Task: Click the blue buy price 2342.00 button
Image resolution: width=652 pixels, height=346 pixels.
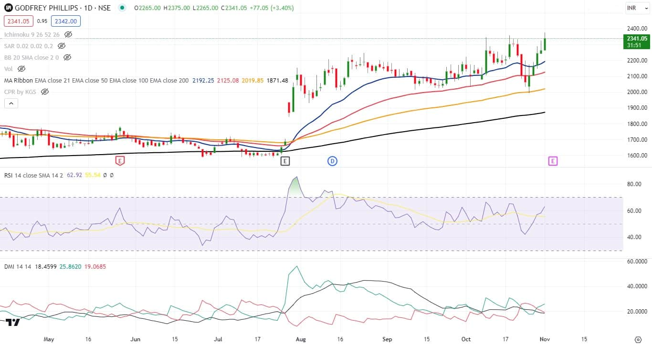Action: [x=67, y=21]
